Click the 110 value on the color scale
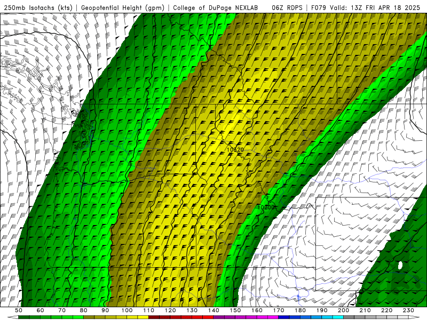The height and width of the screenshot is (320, 427). 149,310
